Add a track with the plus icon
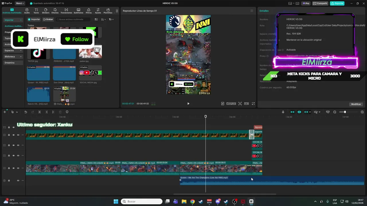This screenshot has width=367, height=206. pos(5,112)
